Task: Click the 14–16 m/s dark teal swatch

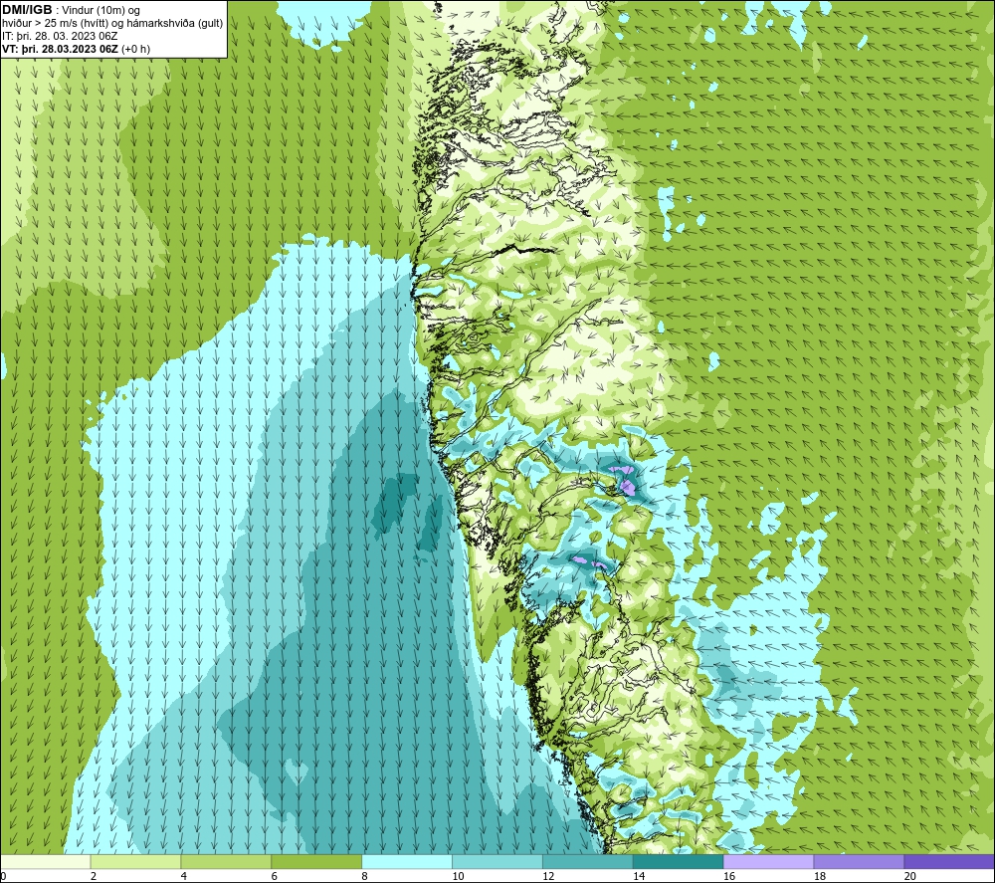Action: tap(678, 861)
